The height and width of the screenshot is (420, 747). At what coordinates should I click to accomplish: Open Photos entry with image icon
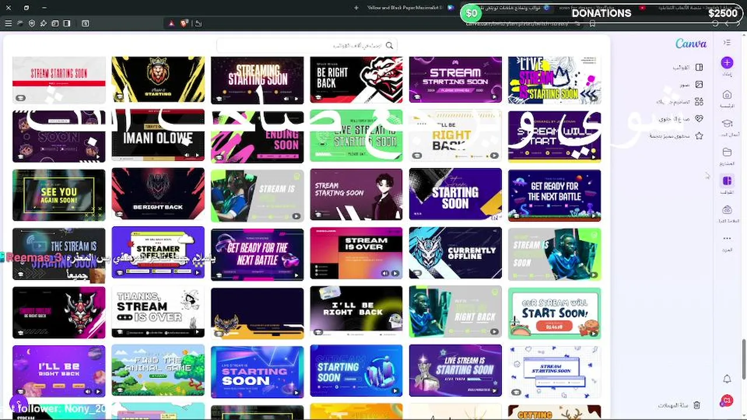point(691,85)
